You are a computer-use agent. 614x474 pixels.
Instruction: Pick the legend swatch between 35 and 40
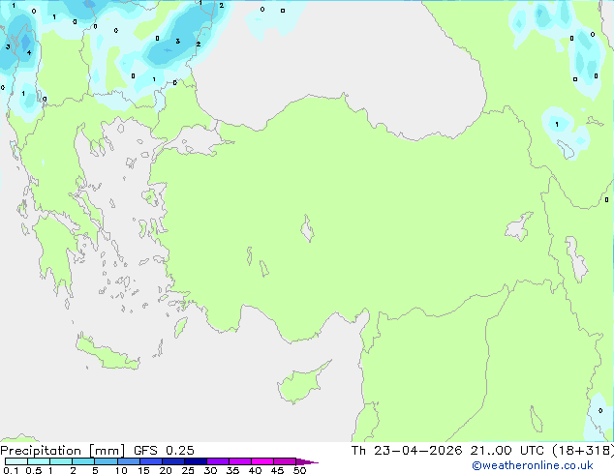pos(240,461)
